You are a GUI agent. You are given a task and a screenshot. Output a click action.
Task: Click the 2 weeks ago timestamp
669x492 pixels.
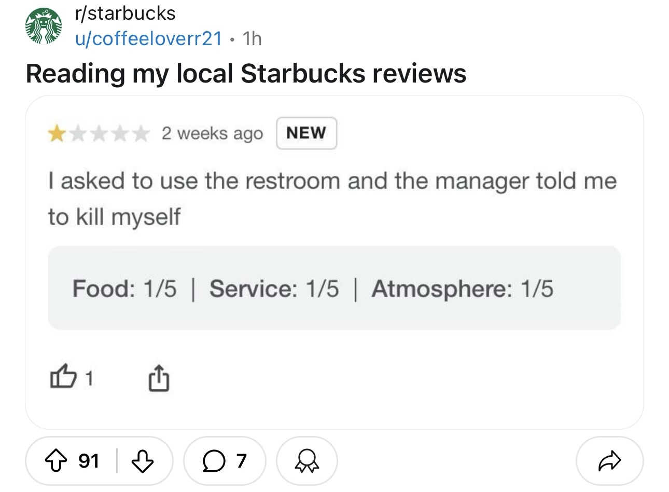[x=212, y=133]
